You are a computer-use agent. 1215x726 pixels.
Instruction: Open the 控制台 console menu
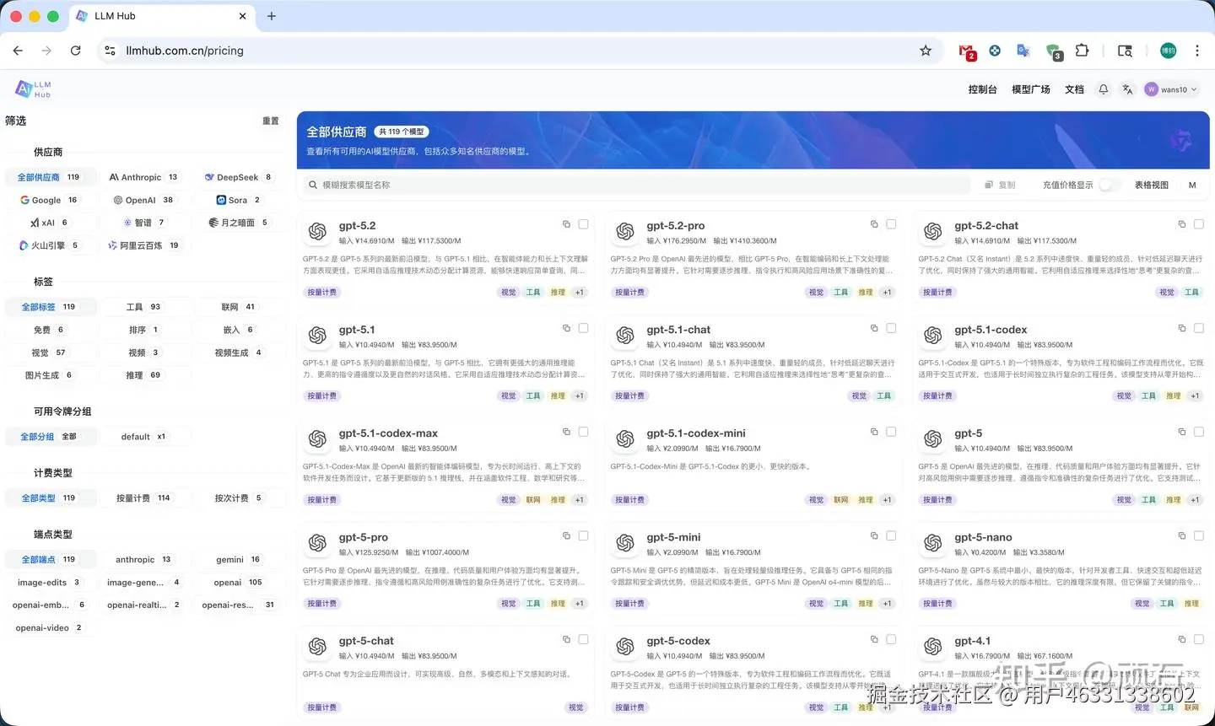[x=982, y=89]
